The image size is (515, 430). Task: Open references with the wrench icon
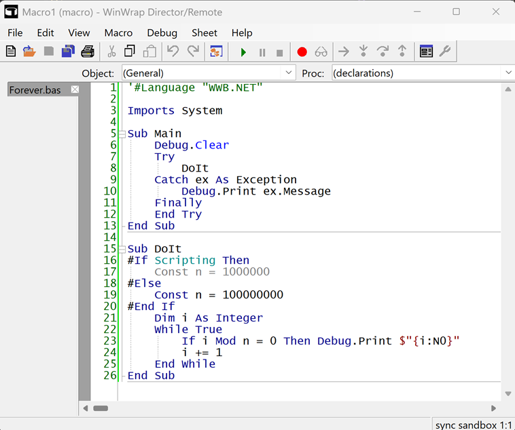(x=445, y=51)
